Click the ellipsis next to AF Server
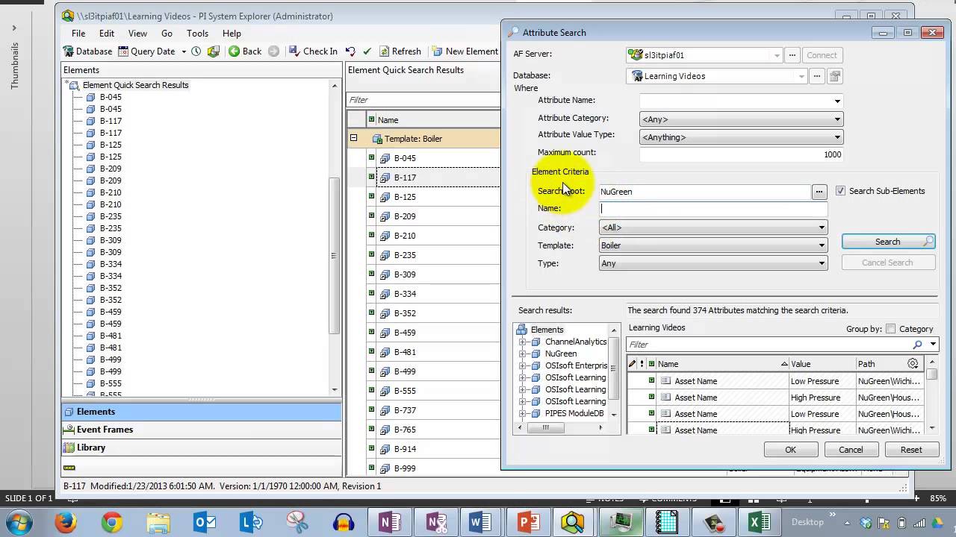This screenshot has height=537, width=956. [792, 55]
